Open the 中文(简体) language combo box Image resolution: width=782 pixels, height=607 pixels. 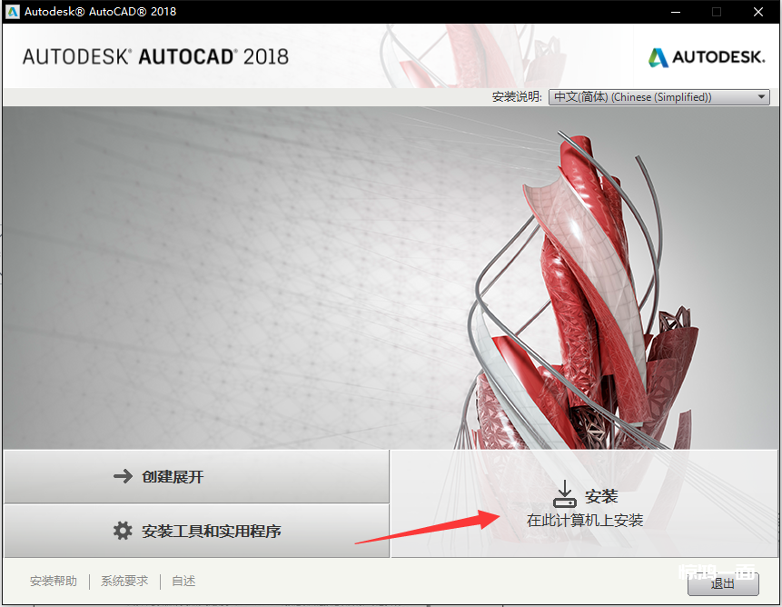click(650, 97)
